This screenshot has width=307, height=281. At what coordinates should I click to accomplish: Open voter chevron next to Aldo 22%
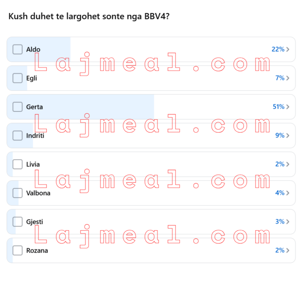click(x=288, y=49)
